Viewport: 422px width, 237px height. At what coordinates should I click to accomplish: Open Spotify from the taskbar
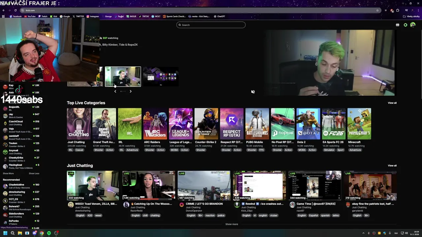click(x=49, y=233)
